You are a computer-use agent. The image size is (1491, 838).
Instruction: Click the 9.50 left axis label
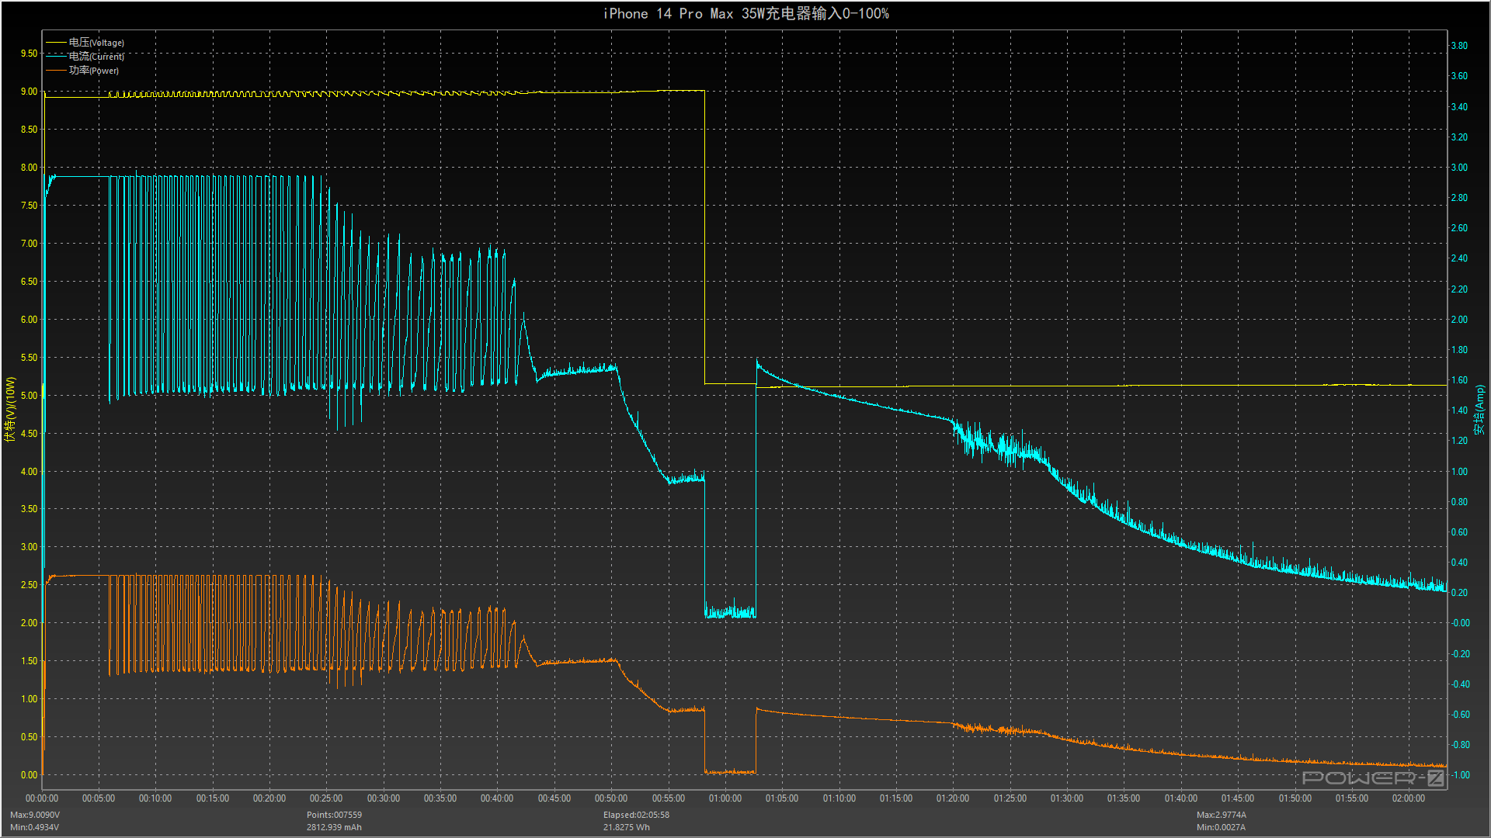click(29, 54)
